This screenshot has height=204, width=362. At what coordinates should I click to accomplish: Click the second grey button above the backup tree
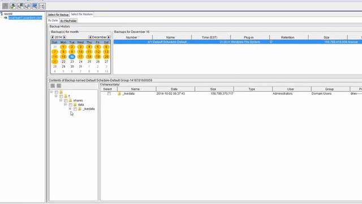click(x=59, y=86)
